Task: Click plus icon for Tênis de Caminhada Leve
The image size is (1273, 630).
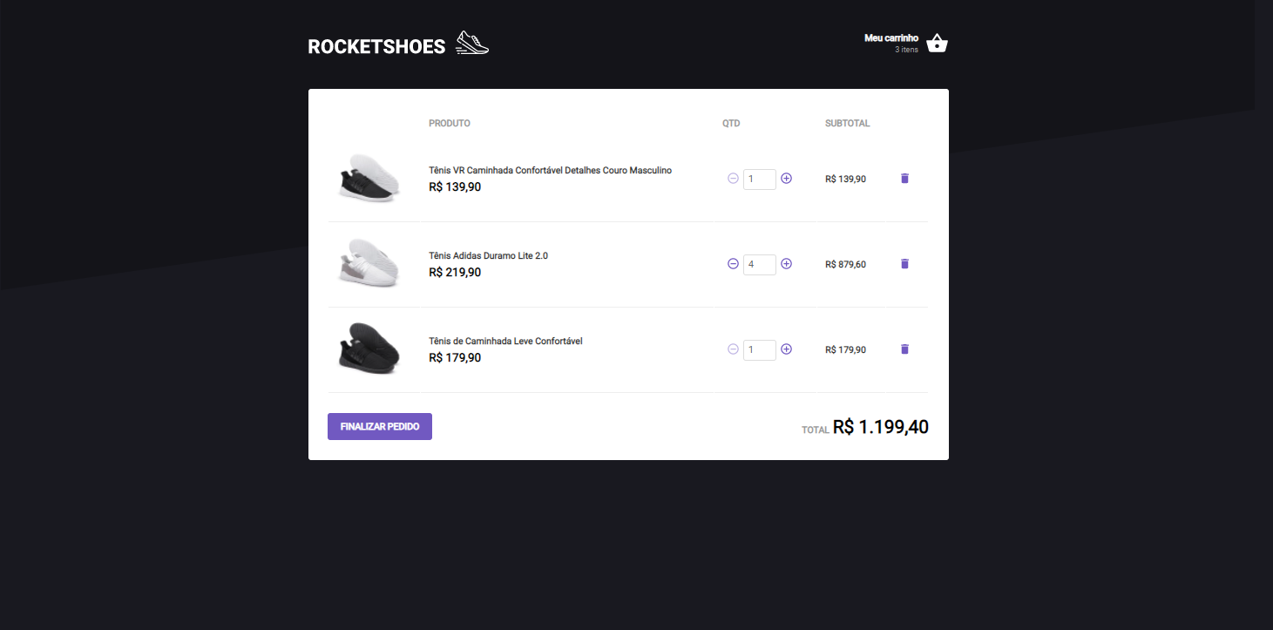Action: pyautogui.click(x=786, y=349)
